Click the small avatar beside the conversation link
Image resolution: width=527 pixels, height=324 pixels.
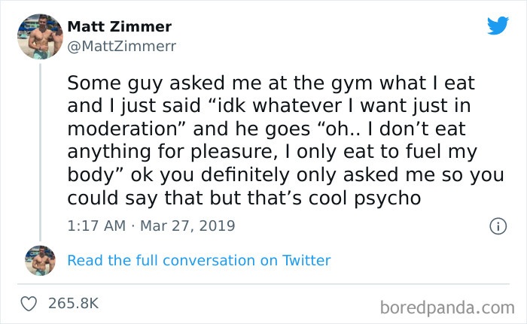pyautogui.click(x=40, y=260)
